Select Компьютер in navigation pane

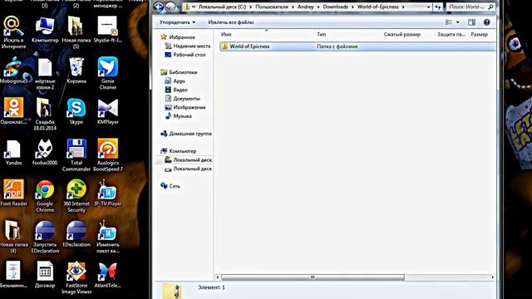point(179,151)
